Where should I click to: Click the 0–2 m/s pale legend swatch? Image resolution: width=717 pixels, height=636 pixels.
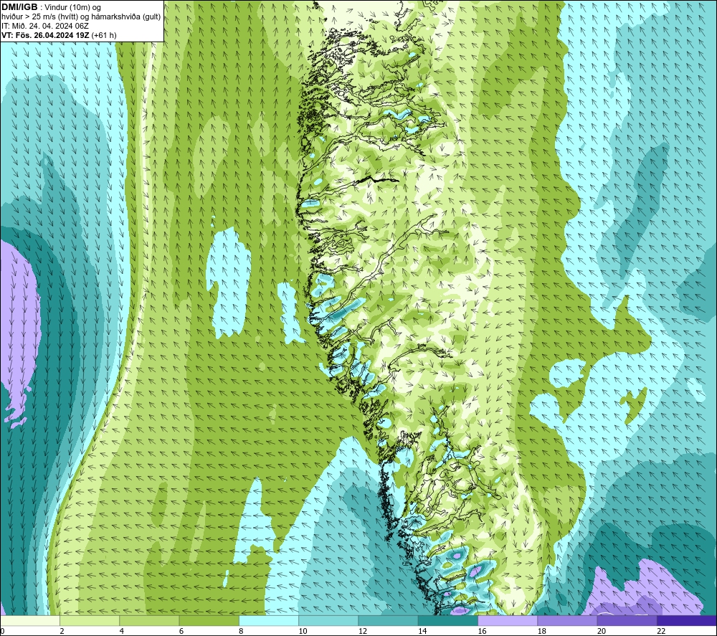(x=30, y=620)
